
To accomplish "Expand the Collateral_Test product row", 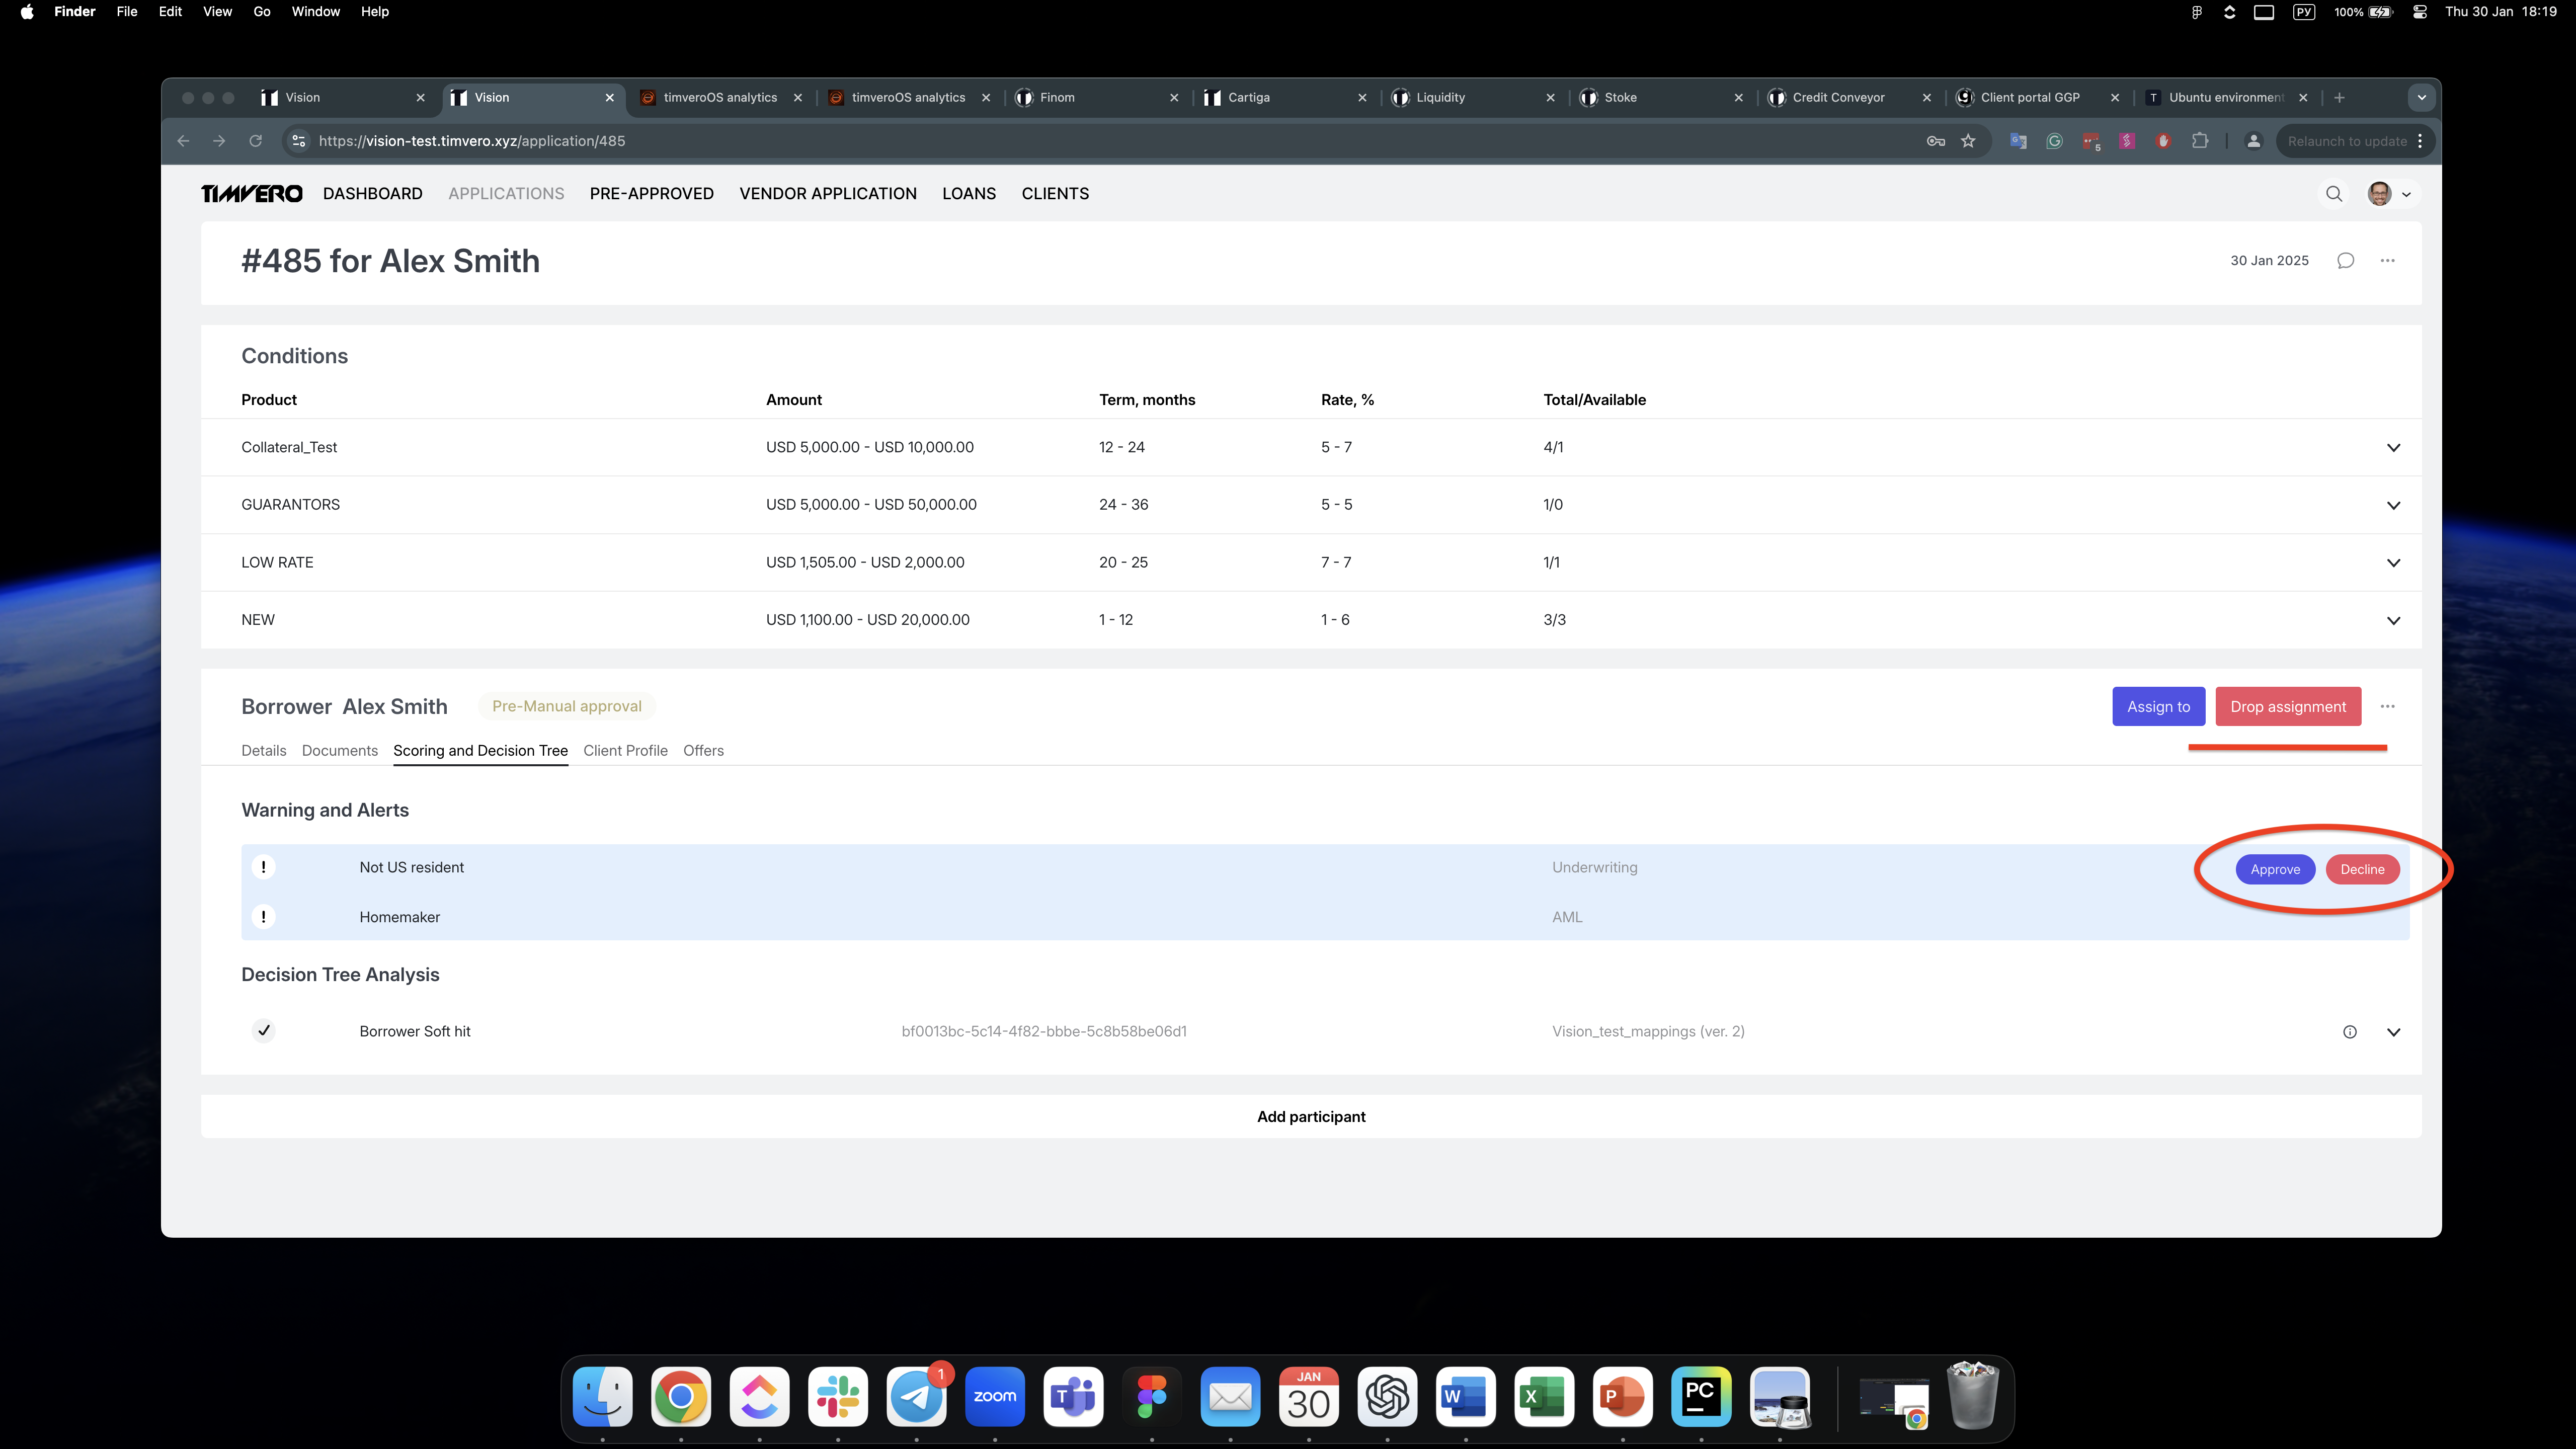I will (2393, 448).
